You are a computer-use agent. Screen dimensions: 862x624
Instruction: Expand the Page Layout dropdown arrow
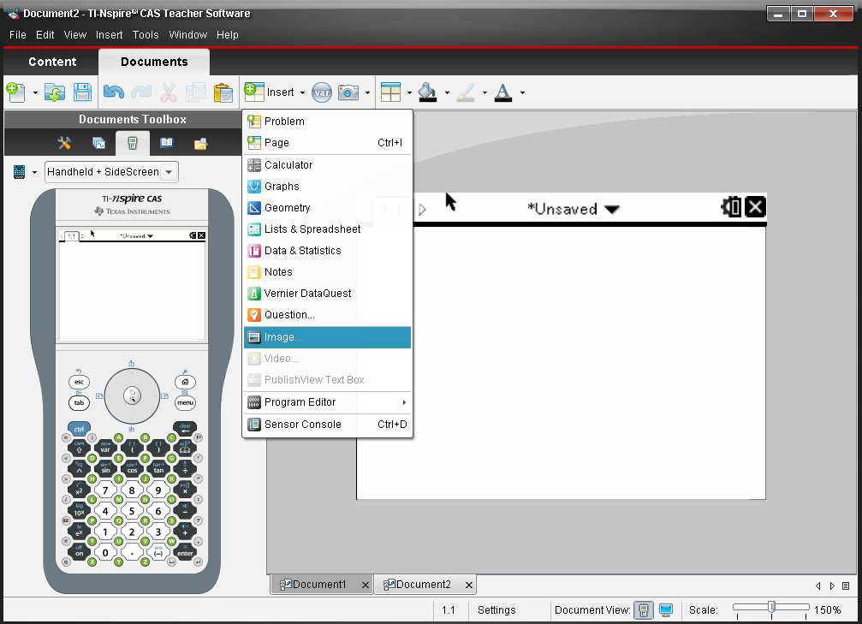coord(409,93)
